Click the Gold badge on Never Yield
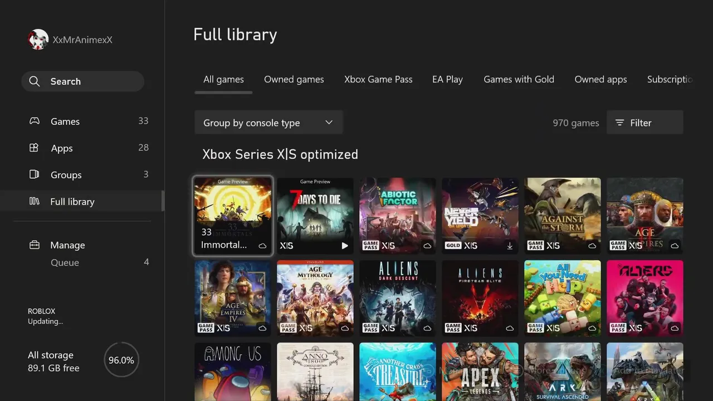Screen dimensions: 713x401 coord(453,246)
